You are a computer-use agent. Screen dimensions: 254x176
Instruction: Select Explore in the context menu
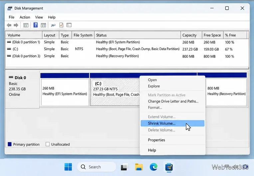pos(172,86)
